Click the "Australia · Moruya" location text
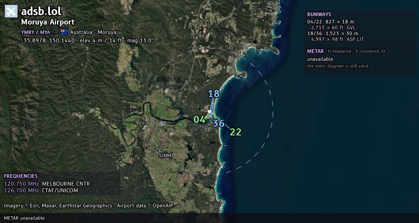 coord(93,32)
